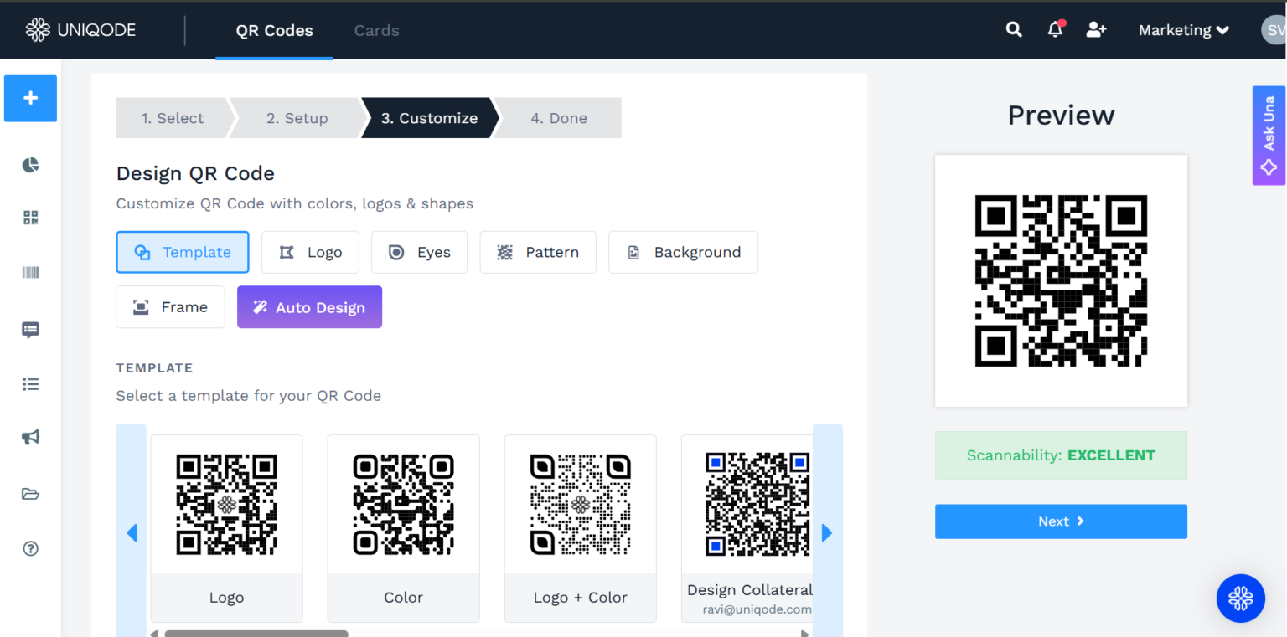Show more templates with the right arrow
The height and width of the screenshot is (637, 1287).
(827, 532)
